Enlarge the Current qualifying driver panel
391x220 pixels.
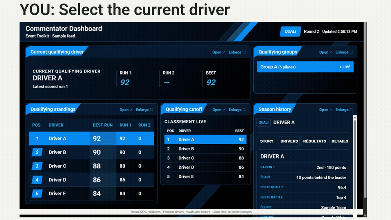click(x=237, y=52)
